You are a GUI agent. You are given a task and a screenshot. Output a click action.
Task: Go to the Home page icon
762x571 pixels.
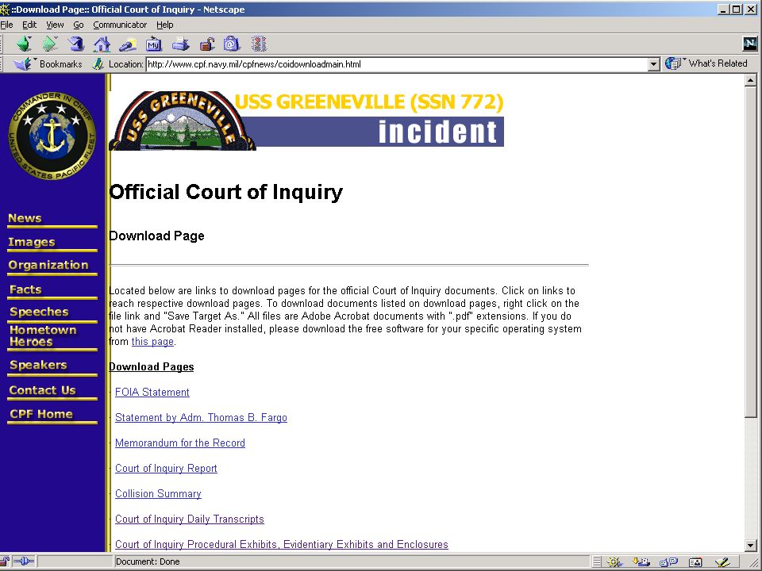[102, 44]
